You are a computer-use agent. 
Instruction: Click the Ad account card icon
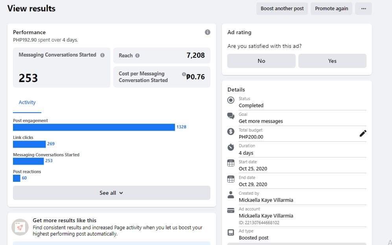tap(231, 210)
